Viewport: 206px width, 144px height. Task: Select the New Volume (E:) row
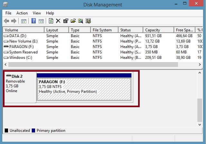point(103,41)
